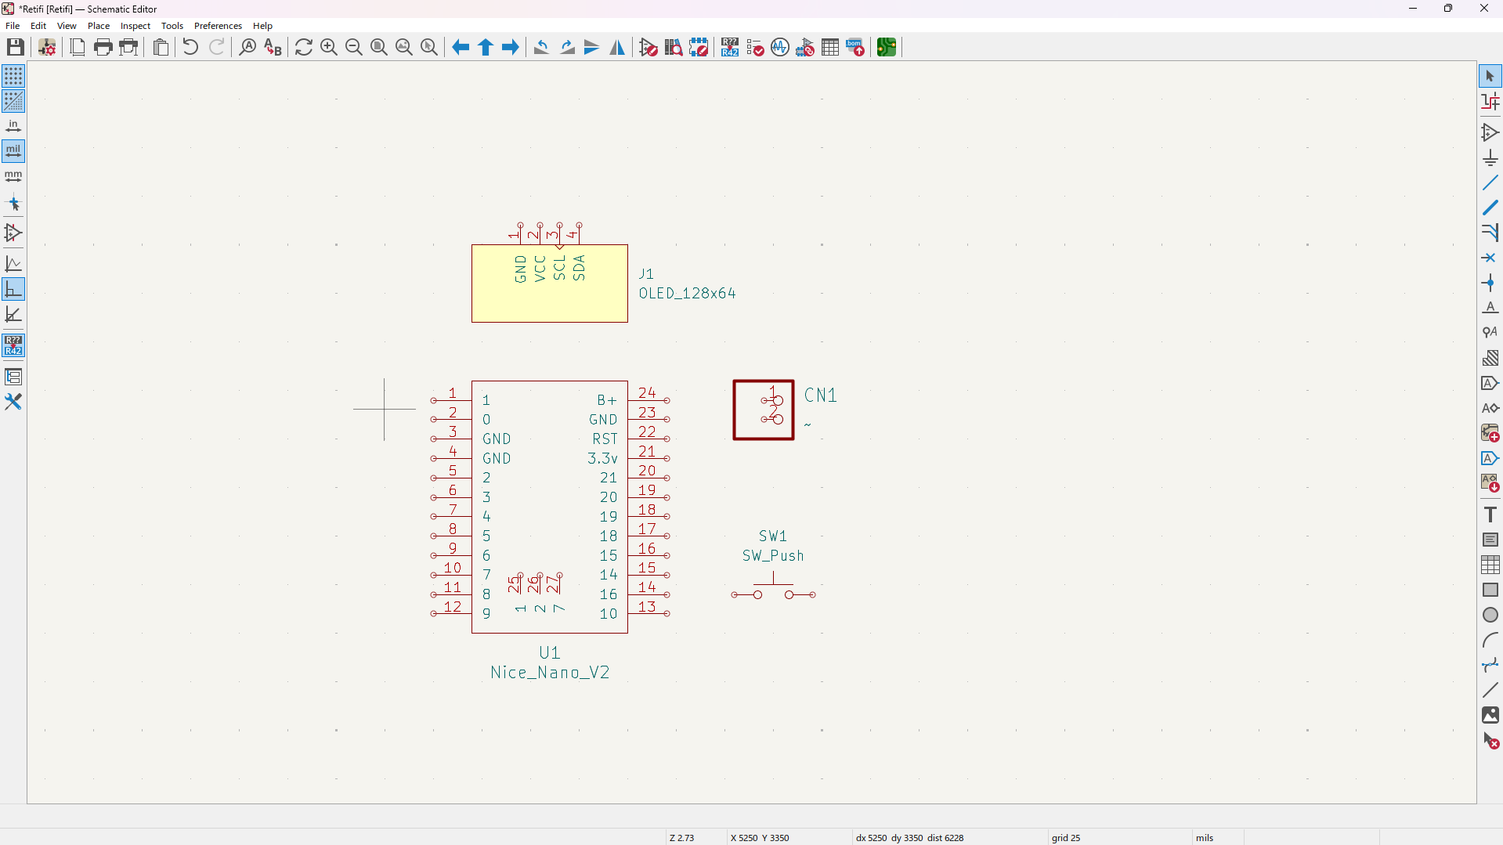Open the Inspect menu

coord(135,25)
